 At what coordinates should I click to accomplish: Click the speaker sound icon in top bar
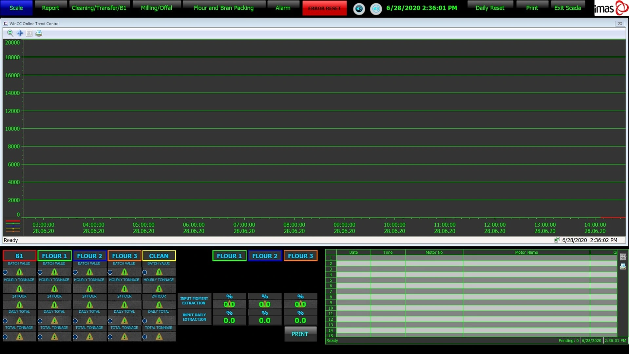click(359, 9)
